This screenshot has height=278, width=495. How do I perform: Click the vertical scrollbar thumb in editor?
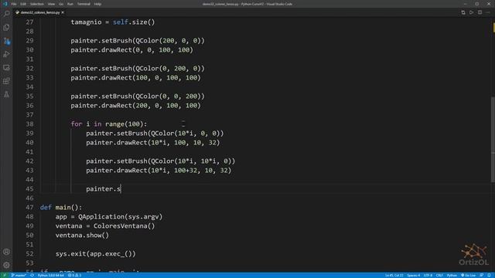pos(493,139)
